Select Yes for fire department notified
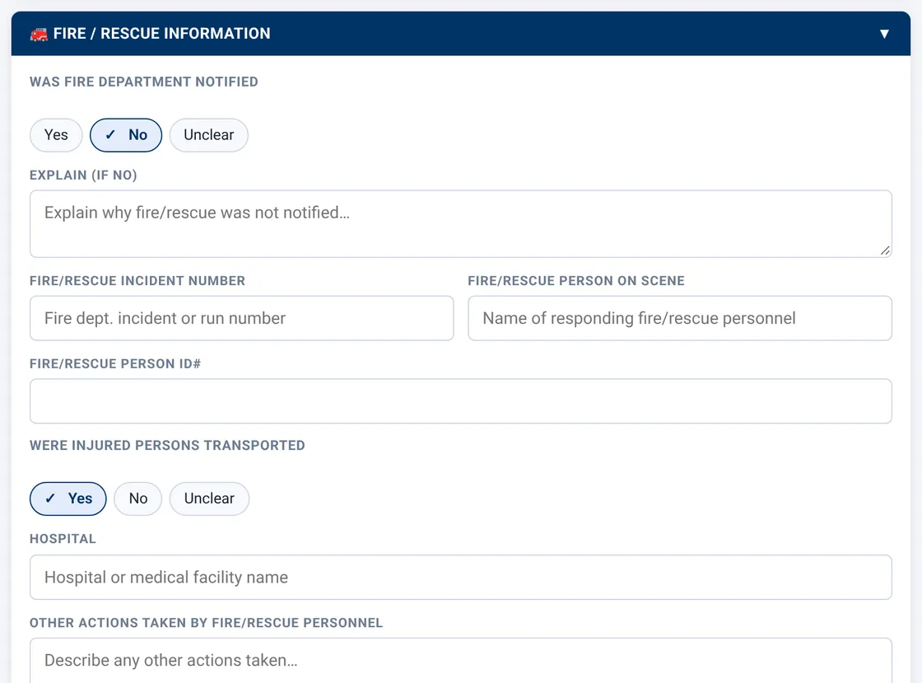 [56, 135]
